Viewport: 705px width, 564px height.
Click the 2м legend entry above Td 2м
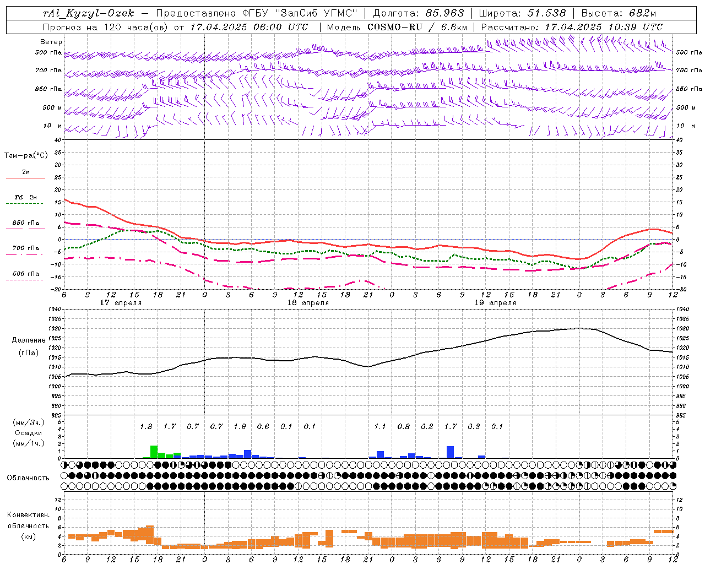point(26,172)
